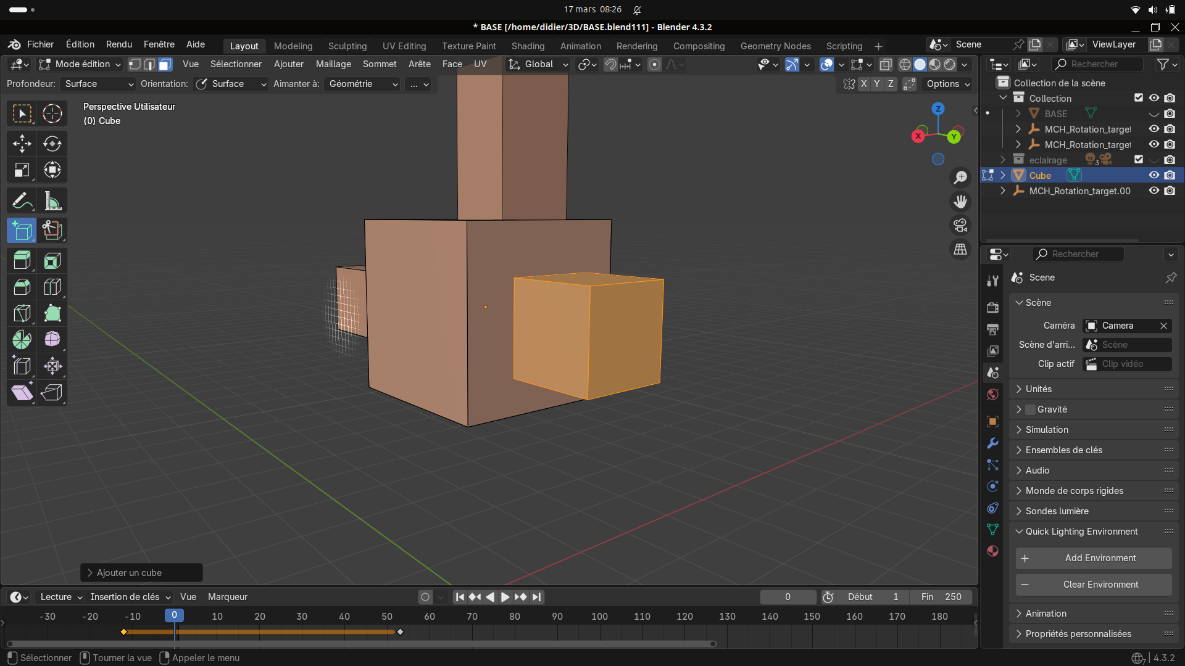Screen dimensions: 1185x666
Task: Open the Mode édition dropdown
Action: (x=80, y=64)
